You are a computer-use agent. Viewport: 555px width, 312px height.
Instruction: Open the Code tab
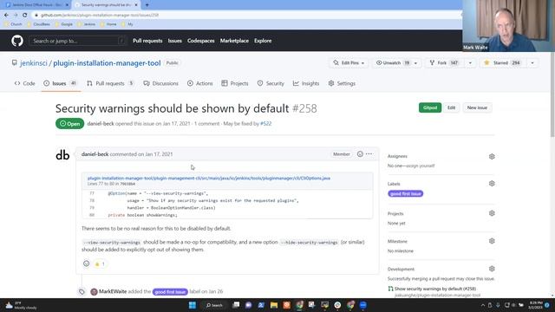point(25,83)
